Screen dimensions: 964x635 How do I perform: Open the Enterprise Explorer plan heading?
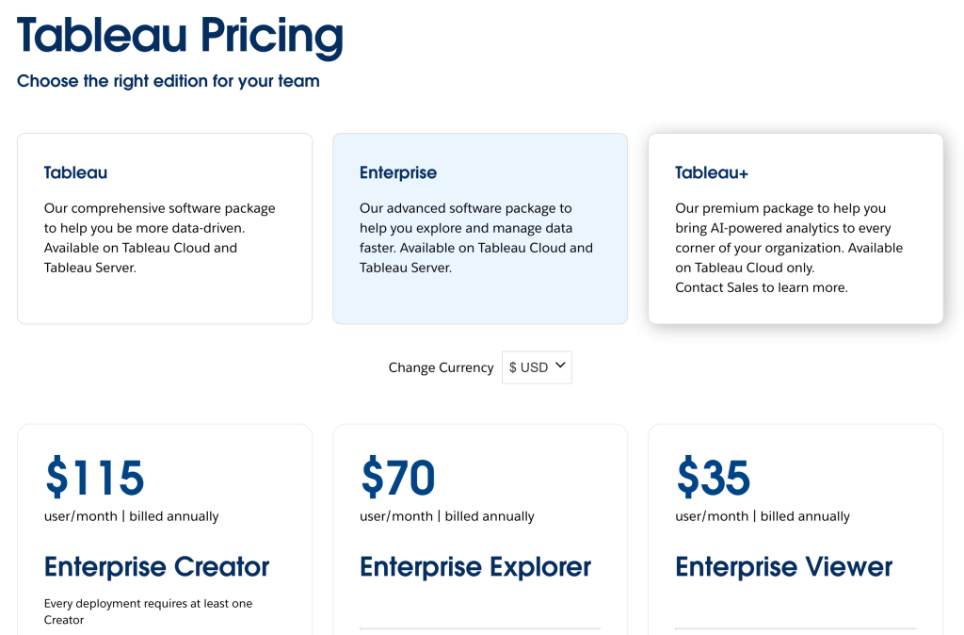click(475, 567)
